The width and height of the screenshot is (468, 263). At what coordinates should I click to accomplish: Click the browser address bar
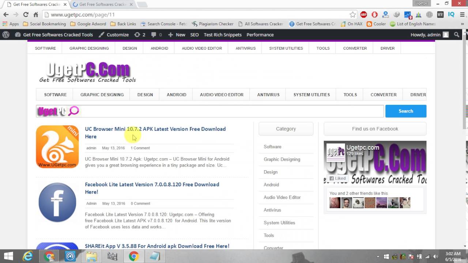tap(197, 15)
